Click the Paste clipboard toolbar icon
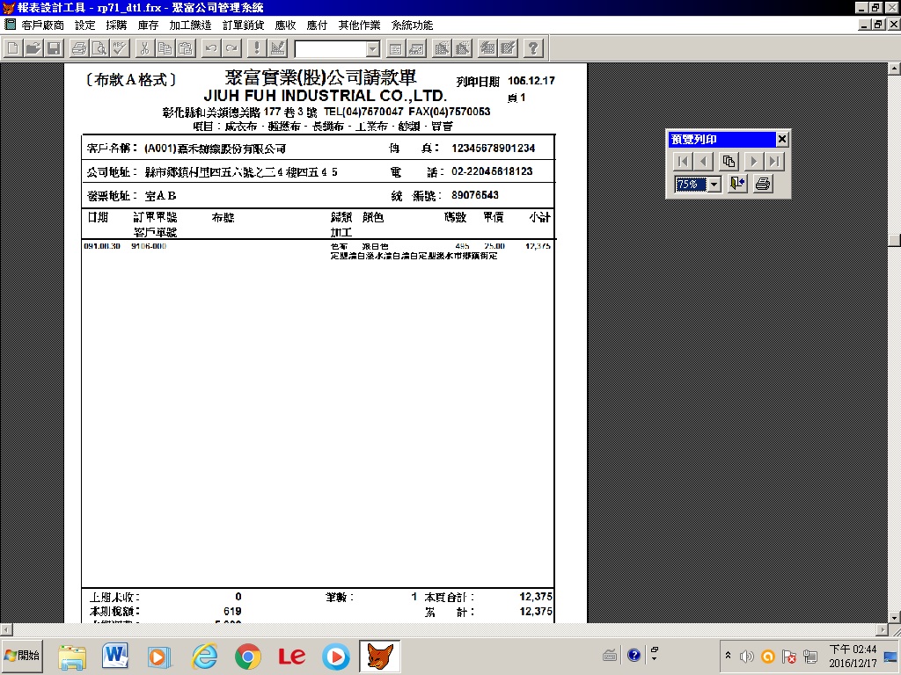The height and width of the screenshot is (675, 901). point(186,48)
